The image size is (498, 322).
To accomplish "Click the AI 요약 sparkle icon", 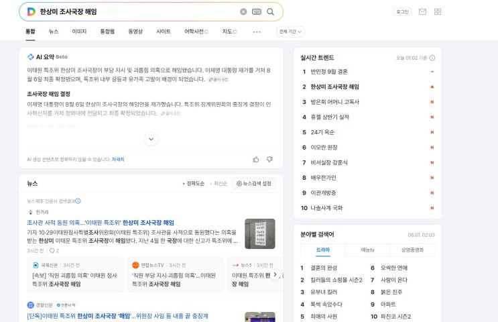I will (x=30, y=57).
